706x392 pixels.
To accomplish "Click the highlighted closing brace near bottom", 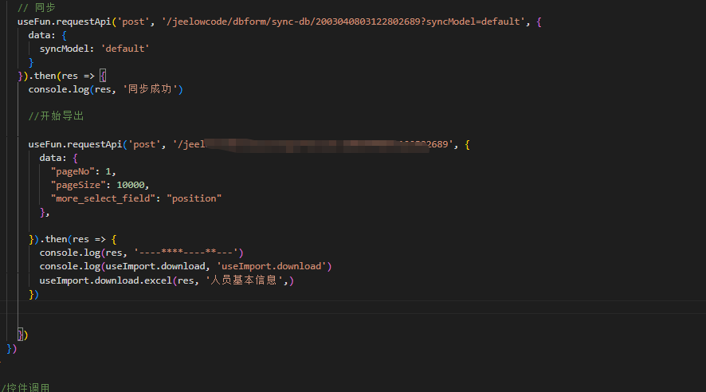I will point(22,335).
